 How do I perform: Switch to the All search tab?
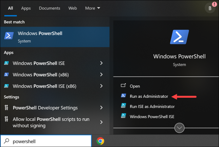pyautogui.click(x=11, y=8)
